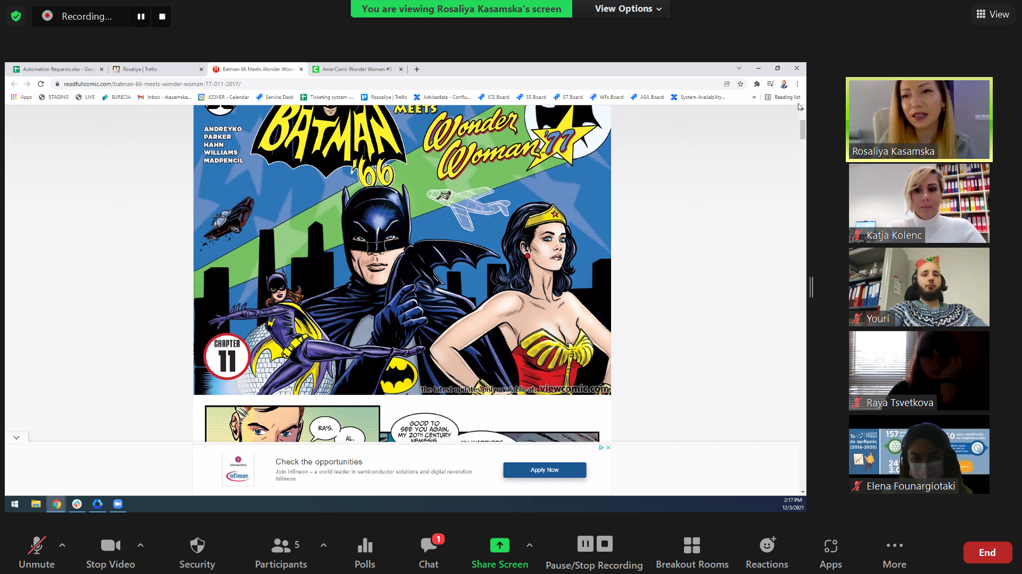1022x574 pixels.
Task: Open the Polls bar chart icon
Action: 365,553
